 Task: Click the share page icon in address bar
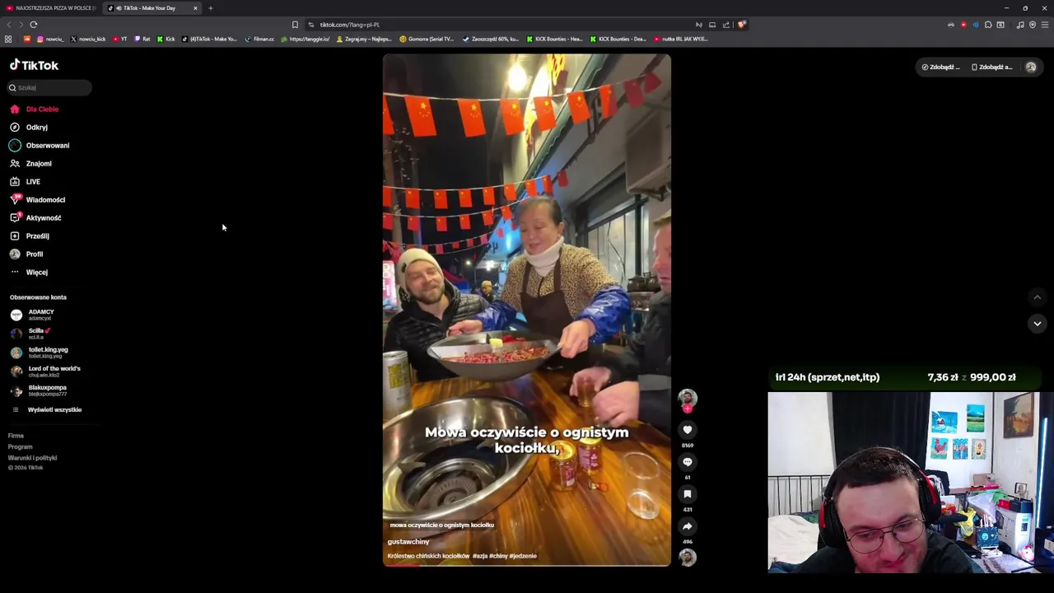[726, 25]
